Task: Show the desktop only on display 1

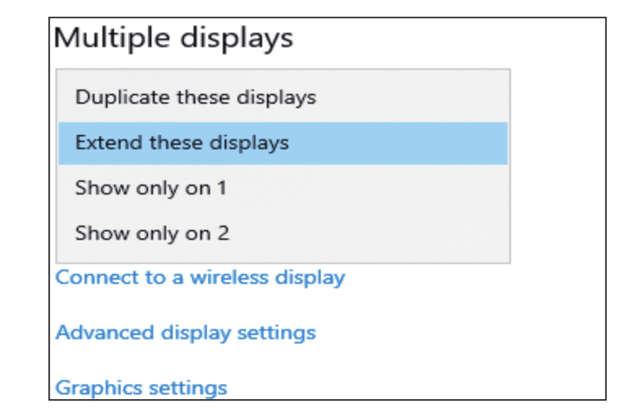Action: 151,189
